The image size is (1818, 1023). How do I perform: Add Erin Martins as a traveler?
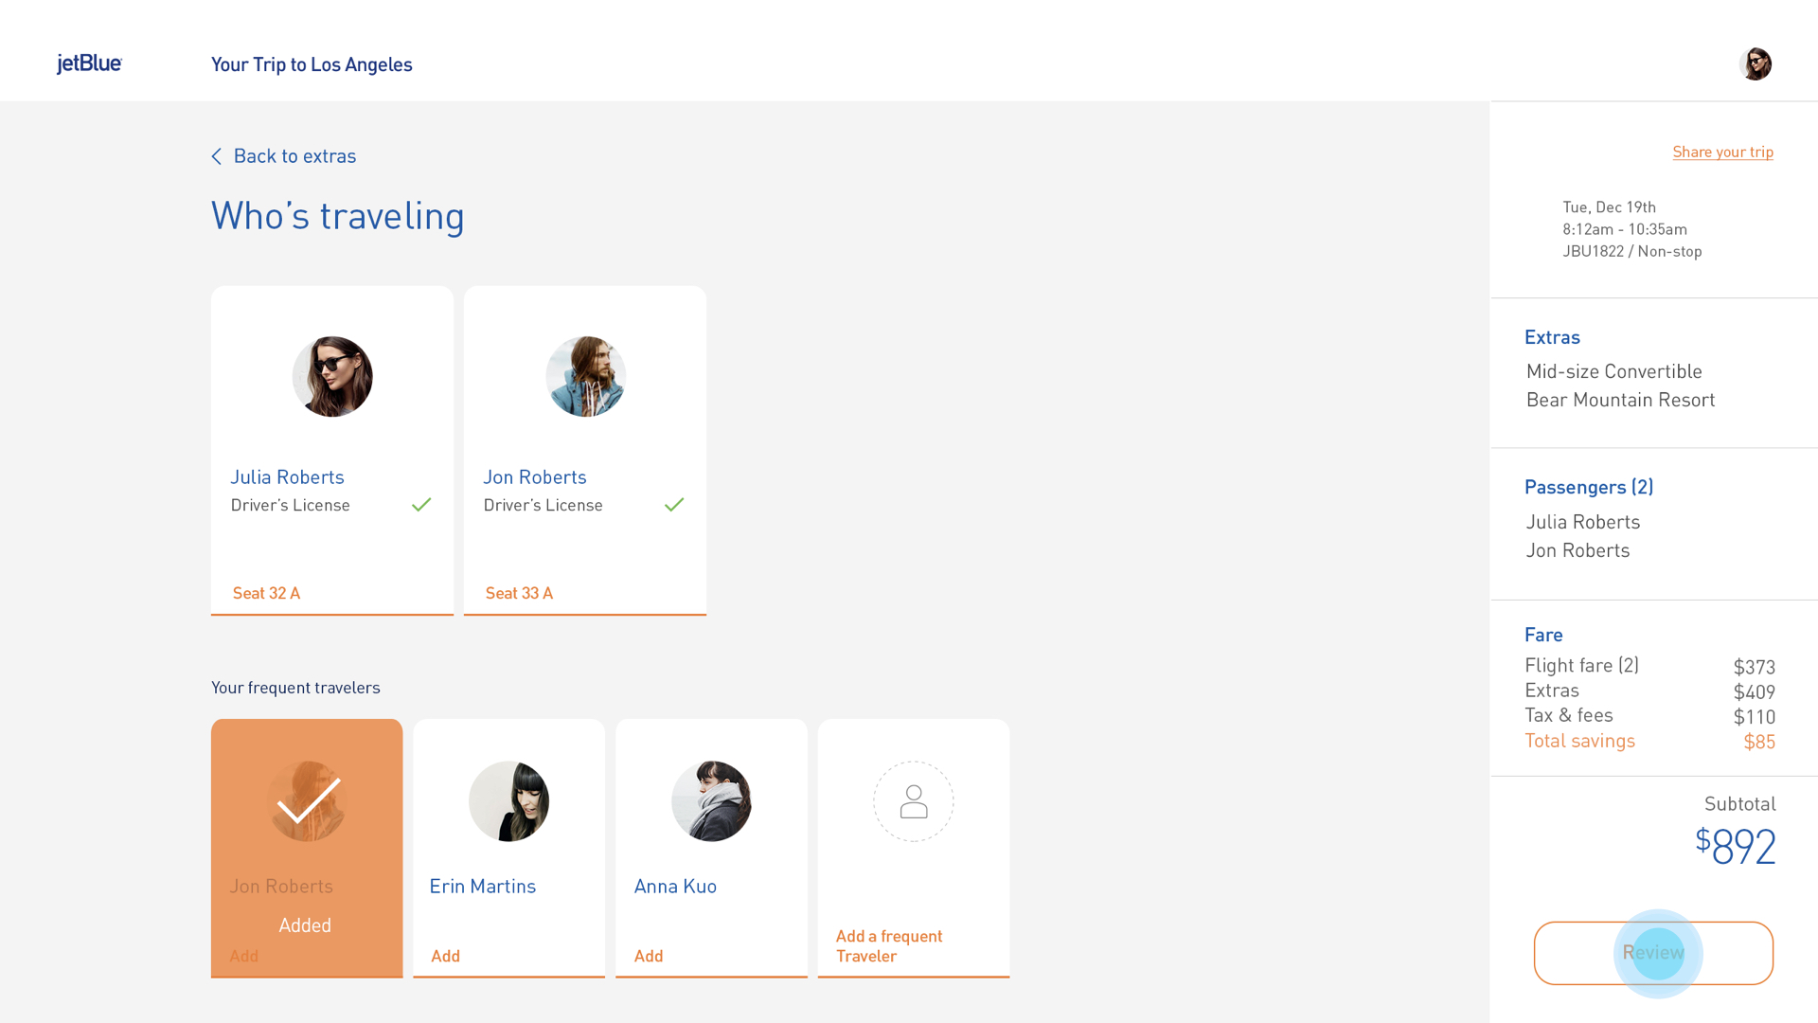[x=445, y=956]
